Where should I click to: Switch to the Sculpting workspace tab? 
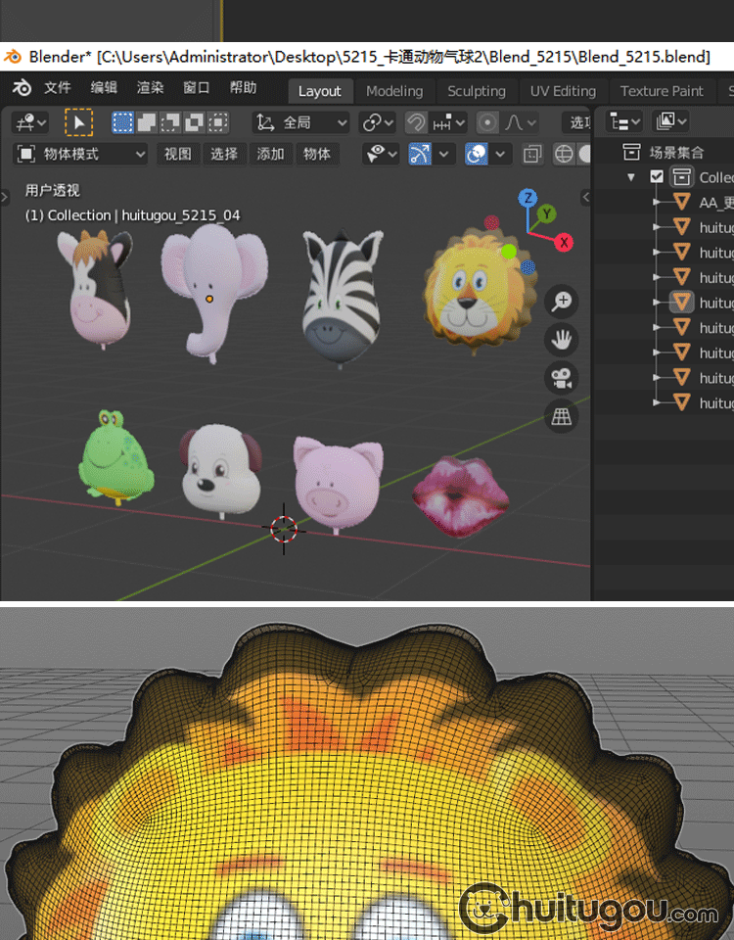[x=476, y=91]
